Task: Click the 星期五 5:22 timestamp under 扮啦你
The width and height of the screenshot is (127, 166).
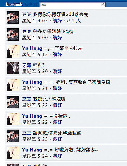Action: tap(35, 122)
